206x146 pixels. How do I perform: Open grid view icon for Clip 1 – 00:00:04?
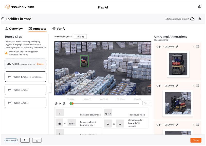pos(198,46)
